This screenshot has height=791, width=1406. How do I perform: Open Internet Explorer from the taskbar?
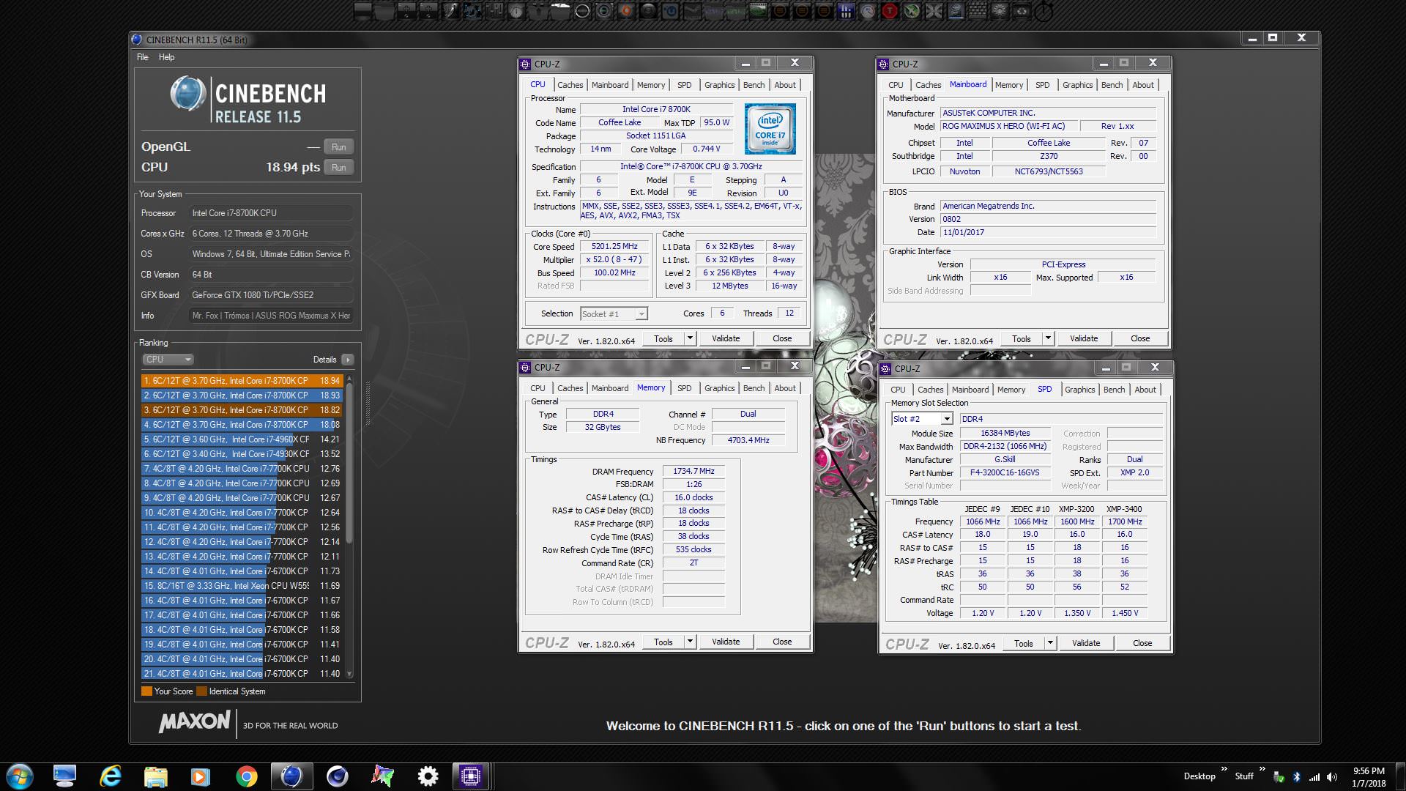point(110,776)
